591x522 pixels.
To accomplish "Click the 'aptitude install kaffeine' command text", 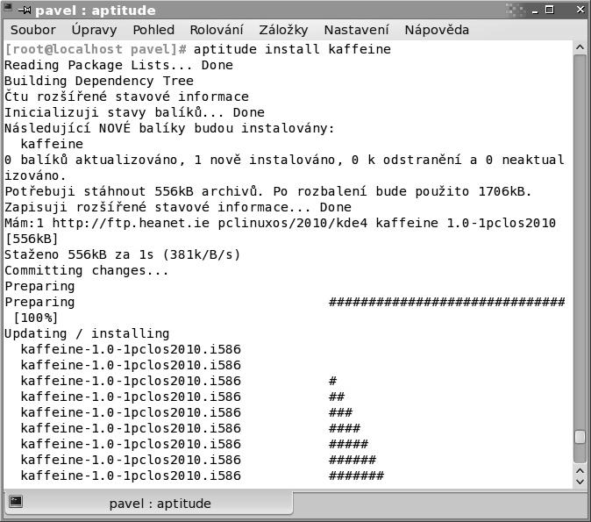I will point(292,49).
